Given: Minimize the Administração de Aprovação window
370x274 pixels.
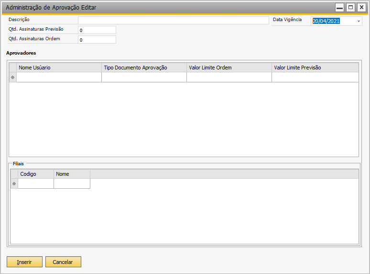Looking at the screenshot, I should 339,8.
